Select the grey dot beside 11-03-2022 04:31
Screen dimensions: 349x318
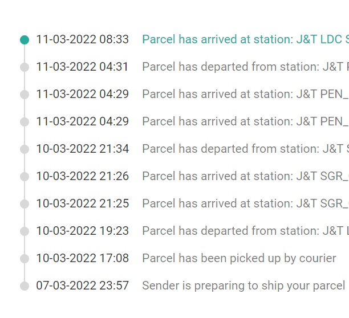(25, 67)
